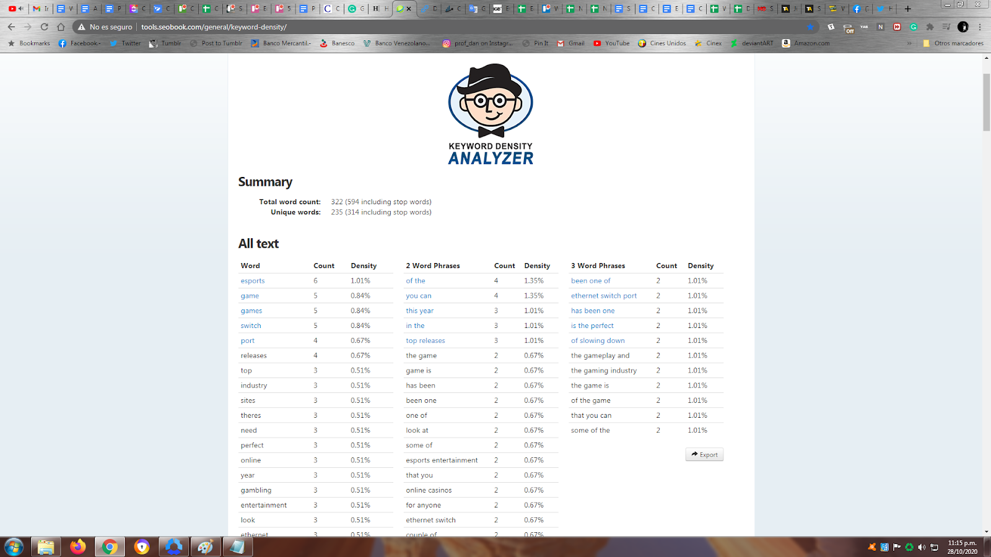Open the Chrome three-dot menu

(980, 27)
